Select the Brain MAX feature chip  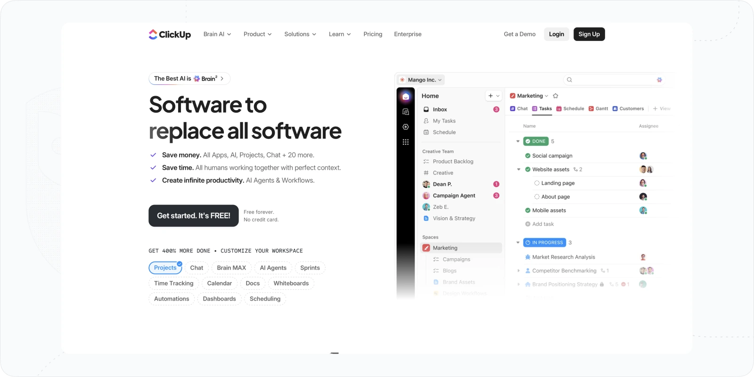231,268
